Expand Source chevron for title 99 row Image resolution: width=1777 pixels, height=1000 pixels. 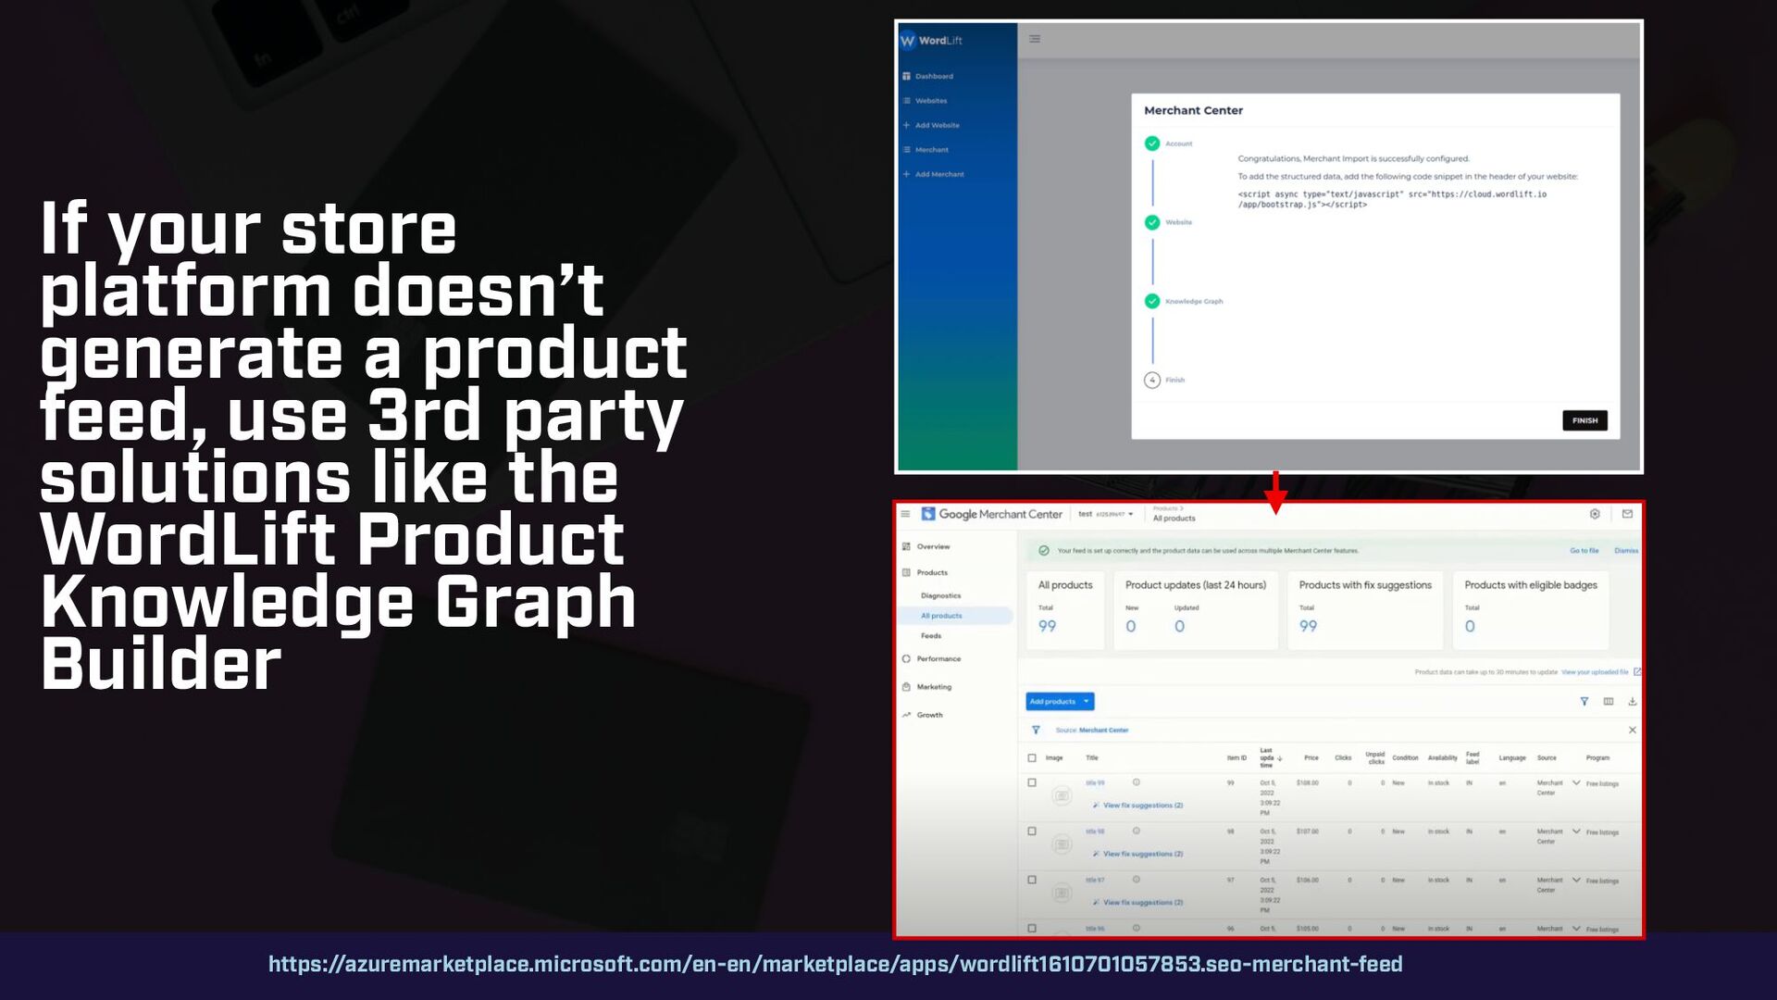1576,782
